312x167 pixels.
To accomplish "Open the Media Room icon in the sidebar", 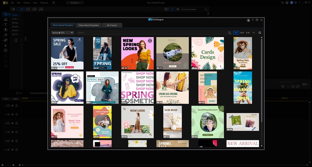I will (6, 14).
